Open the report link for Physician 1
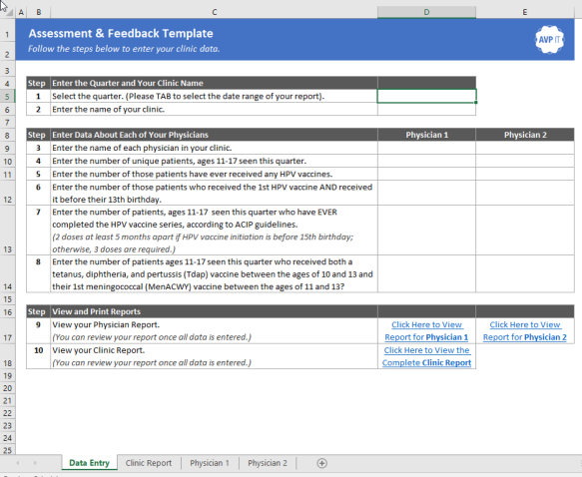The width and height of the screenshot is (582, 477). coord(426,331)
